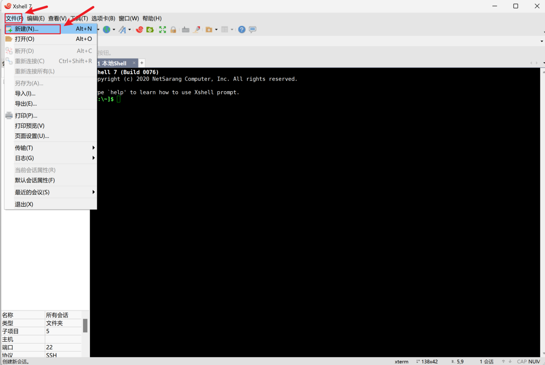545x365 pixels.
Task: Open the 帮助(H) menu
Action: click(x=152, y=18)
